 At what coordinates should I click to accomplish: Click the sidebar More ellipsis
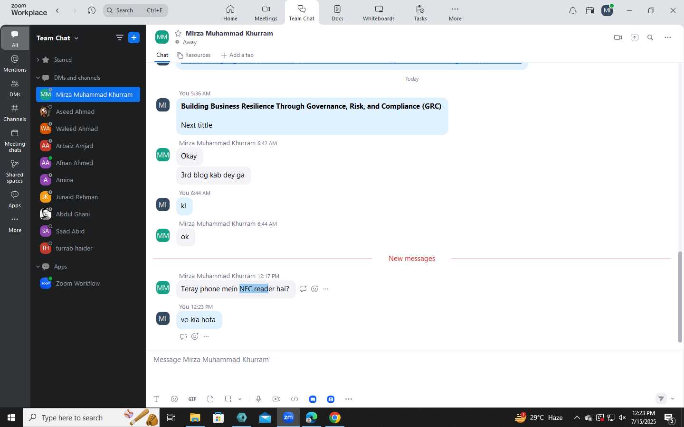[15, 224]
